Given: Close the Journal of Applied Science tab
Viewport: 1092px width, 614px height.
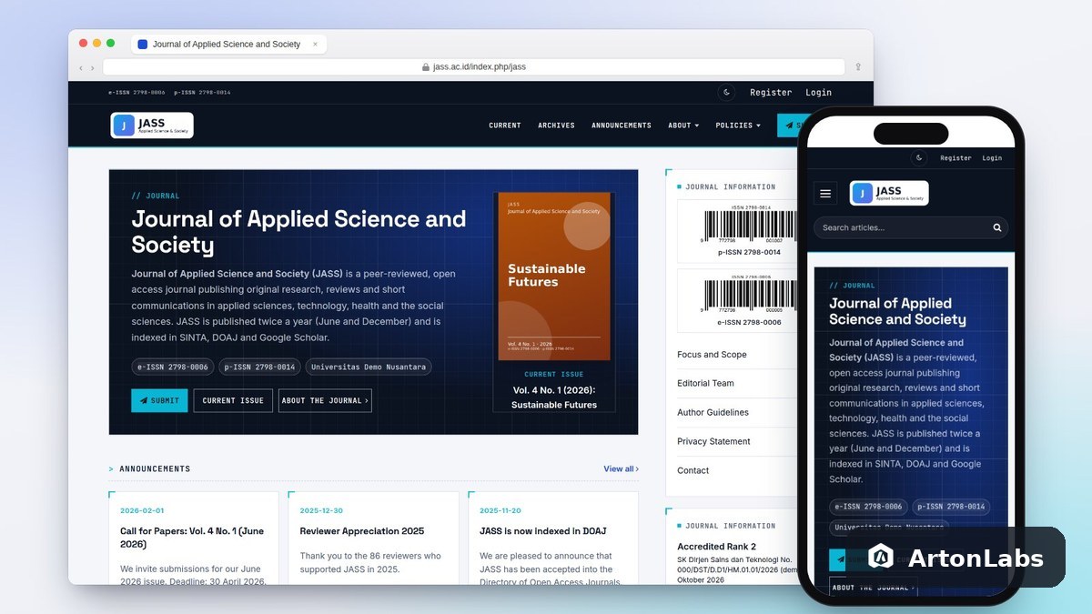Looking at the screenshot, I should pyautogui.click(x=316, y=44).
